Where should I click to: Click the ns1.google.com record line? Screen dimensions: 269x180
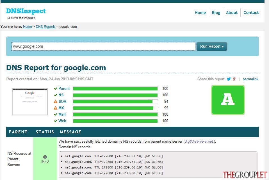[x=113, y=156]
